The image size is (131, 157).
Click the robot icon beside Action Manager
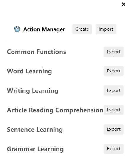[17, 29]
